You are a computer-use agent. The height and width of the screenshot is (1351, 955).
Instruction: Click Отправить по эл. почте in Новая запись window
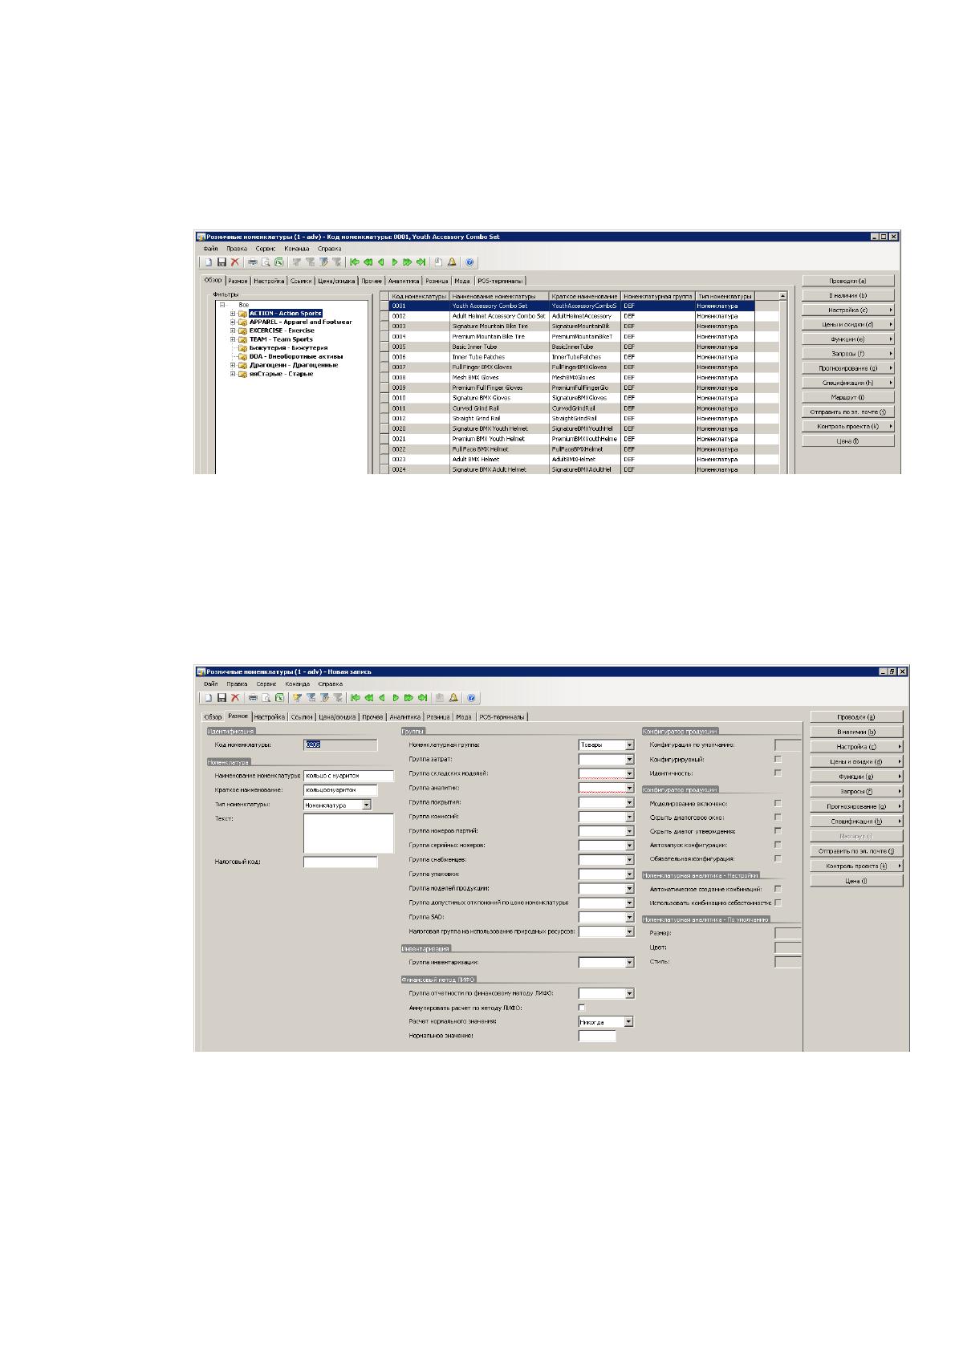pos(856,851)
